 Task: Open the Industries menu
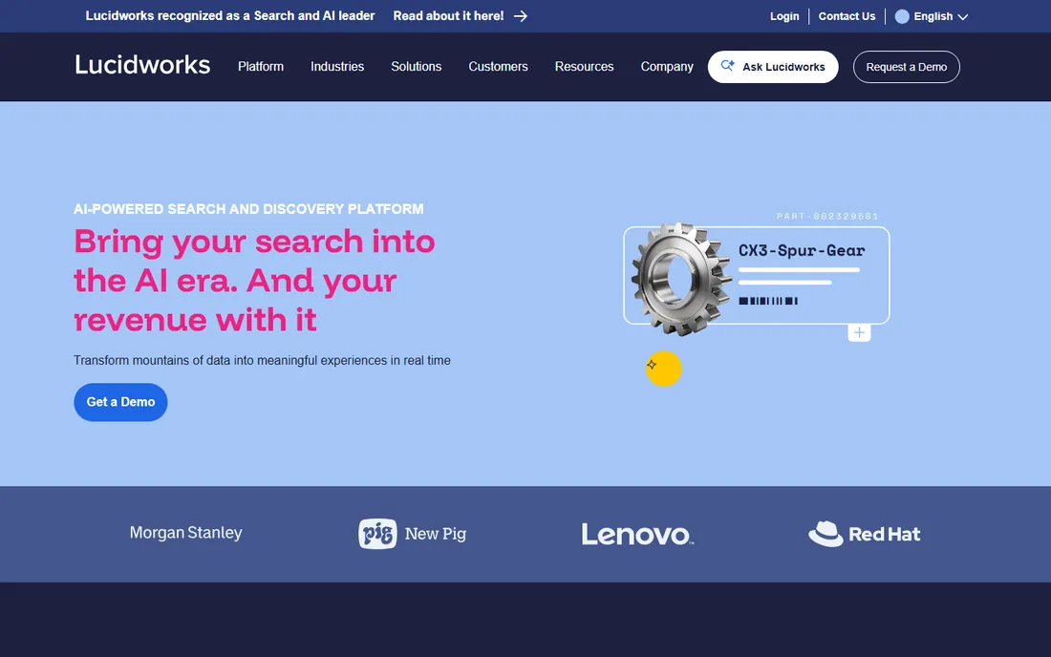click(337, 66)
